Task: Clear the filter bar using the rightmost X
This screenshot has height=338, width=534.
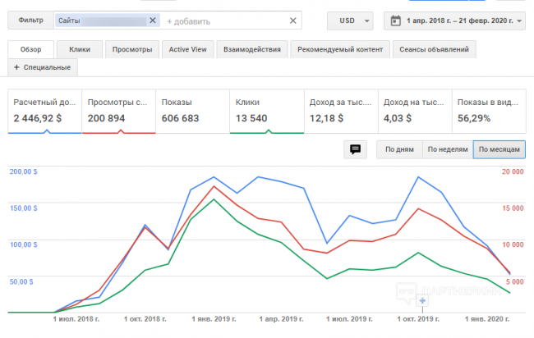Action: (x=293, y=21)
